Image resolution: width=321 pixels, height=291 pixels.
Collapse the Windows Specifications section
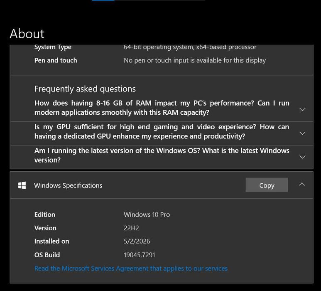(302, 184)
